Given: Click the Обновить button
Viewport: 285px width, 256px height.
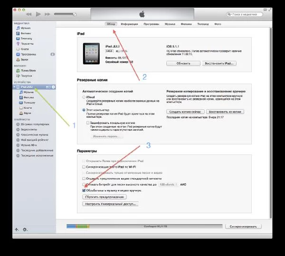Looking at the screenshot, I should (183, 64).
